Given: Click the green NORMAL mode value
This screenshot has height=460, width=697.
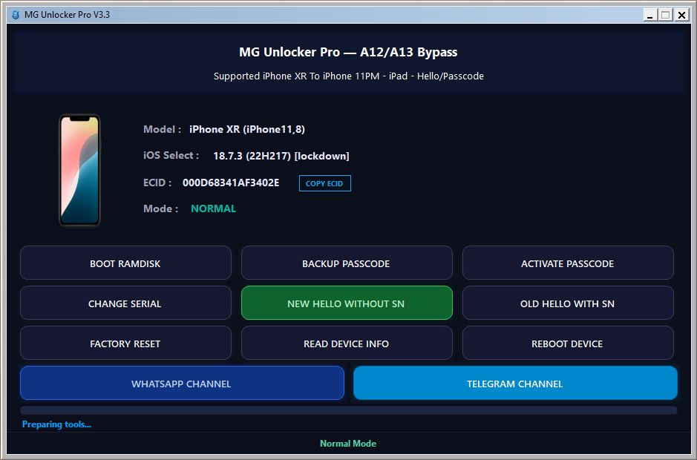Looking at the screenshot, I should (213, 208).
